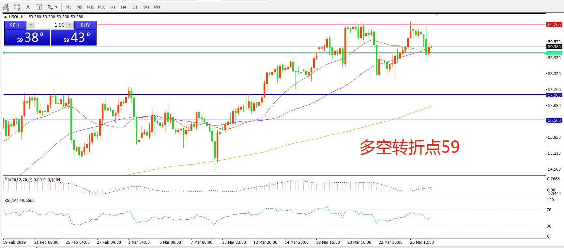Increase lot volume with up arrow
This screenshot has height=248, width=564.
tap(69, 25)
